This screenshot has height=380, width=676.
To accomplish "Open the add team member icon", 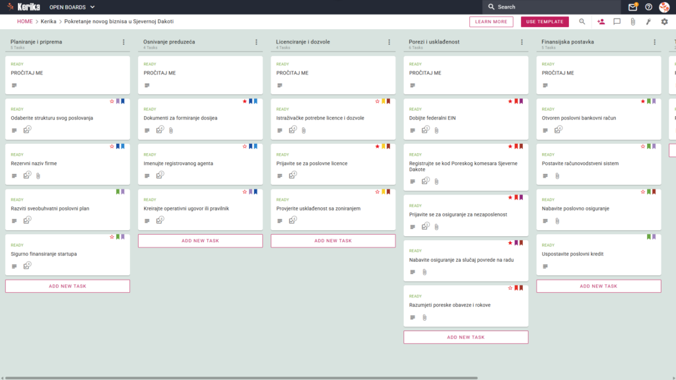I will pos(601,22).
